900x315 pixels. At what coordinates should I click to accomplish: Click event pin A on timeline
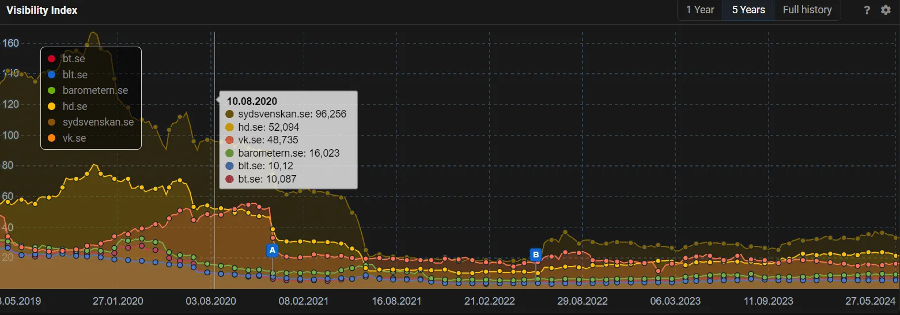pos(273,251)
